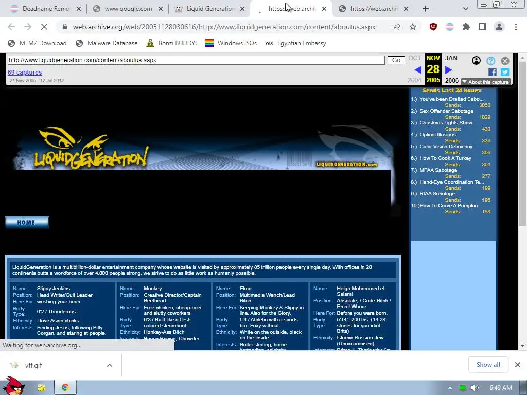Open the Extensions puzzle icon
The width and height of the screenshot is (527, 395).
466,27
